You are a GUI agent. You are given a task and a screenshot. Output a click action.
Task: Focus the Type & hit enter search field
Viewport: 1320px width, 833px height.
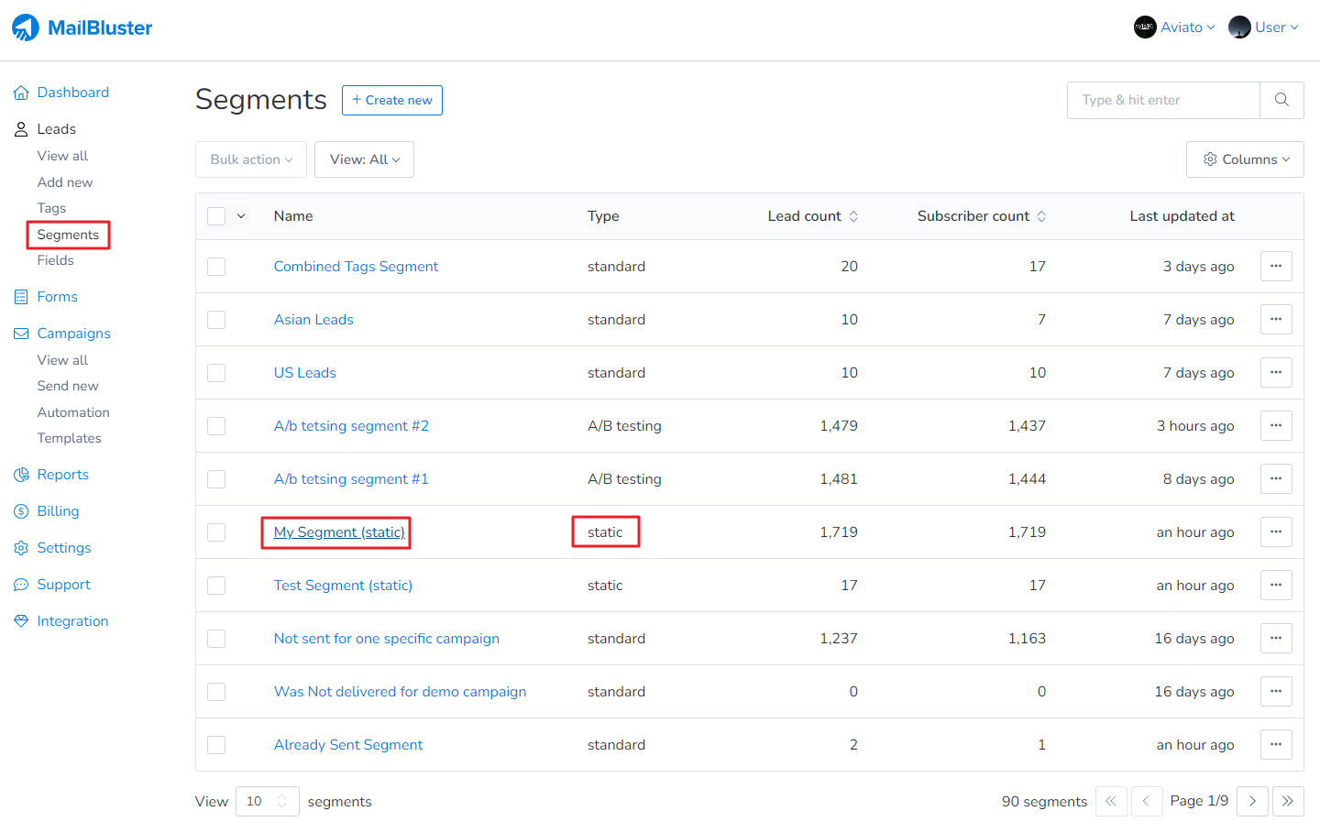[1162, 100]
